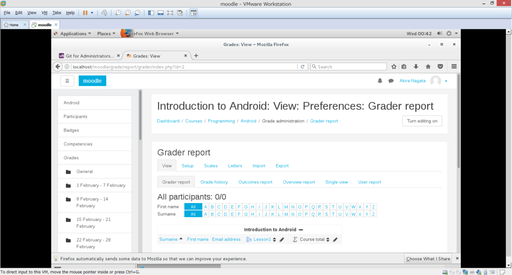Image resolution: width=512 pixels, height=275 pixels.
Task: Open a new Firefox tab plus
Action: [x=196, y=56]
